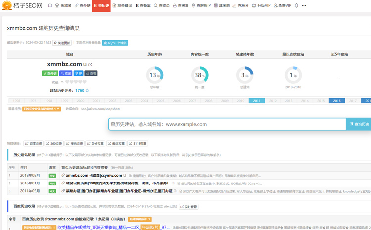Select year 2011 on the timeline
371x230 pixels.
pyautogui.click(x=257, y=101)
